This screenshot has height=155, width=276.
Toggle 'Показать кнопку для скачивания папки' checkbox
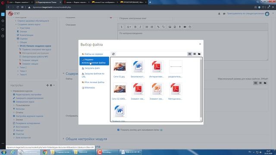click(x=118, y=130)
